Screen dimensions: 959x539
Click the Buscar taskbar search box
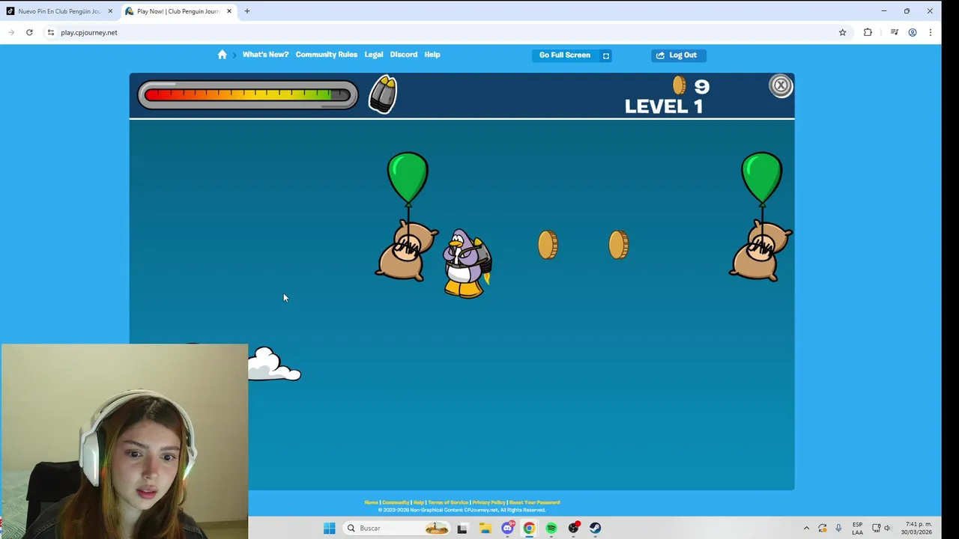coord(397,529)
